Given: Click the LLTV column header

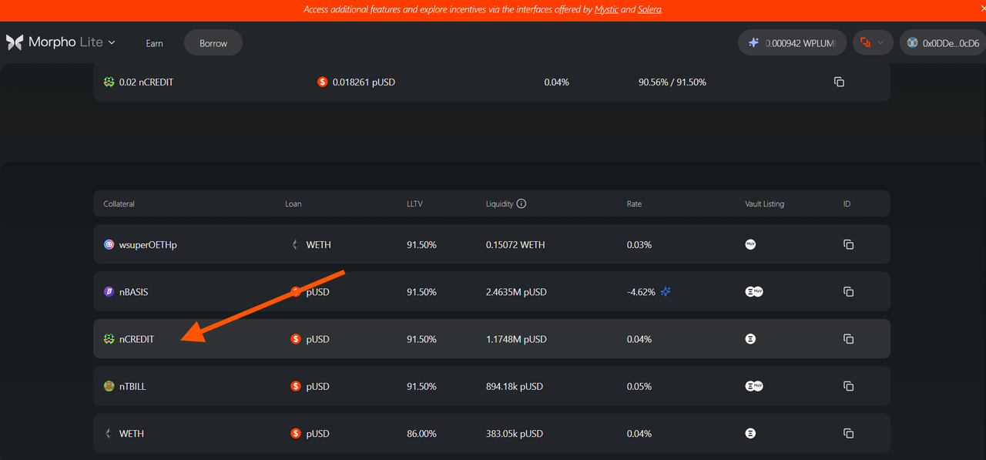Looking at the screenshot, I should [414, 204].
